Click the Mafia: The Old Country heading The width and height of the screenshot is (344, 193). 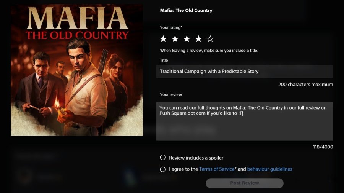[186, 11]
